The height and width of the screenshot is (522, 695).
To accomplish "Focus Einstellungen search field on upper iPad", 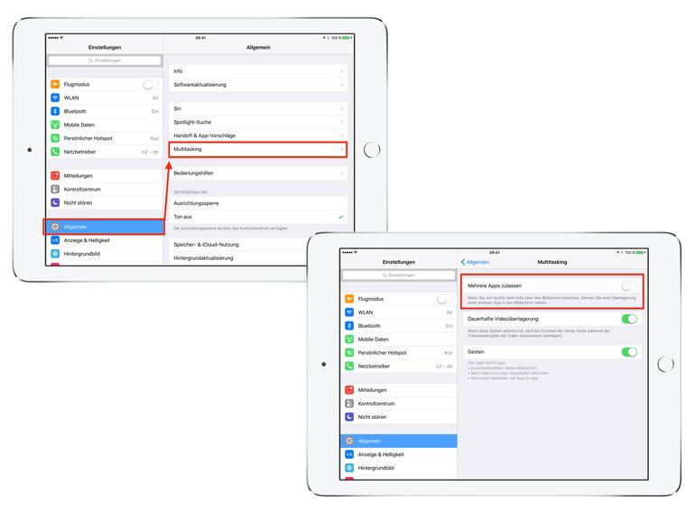I will tap(105, 61).
